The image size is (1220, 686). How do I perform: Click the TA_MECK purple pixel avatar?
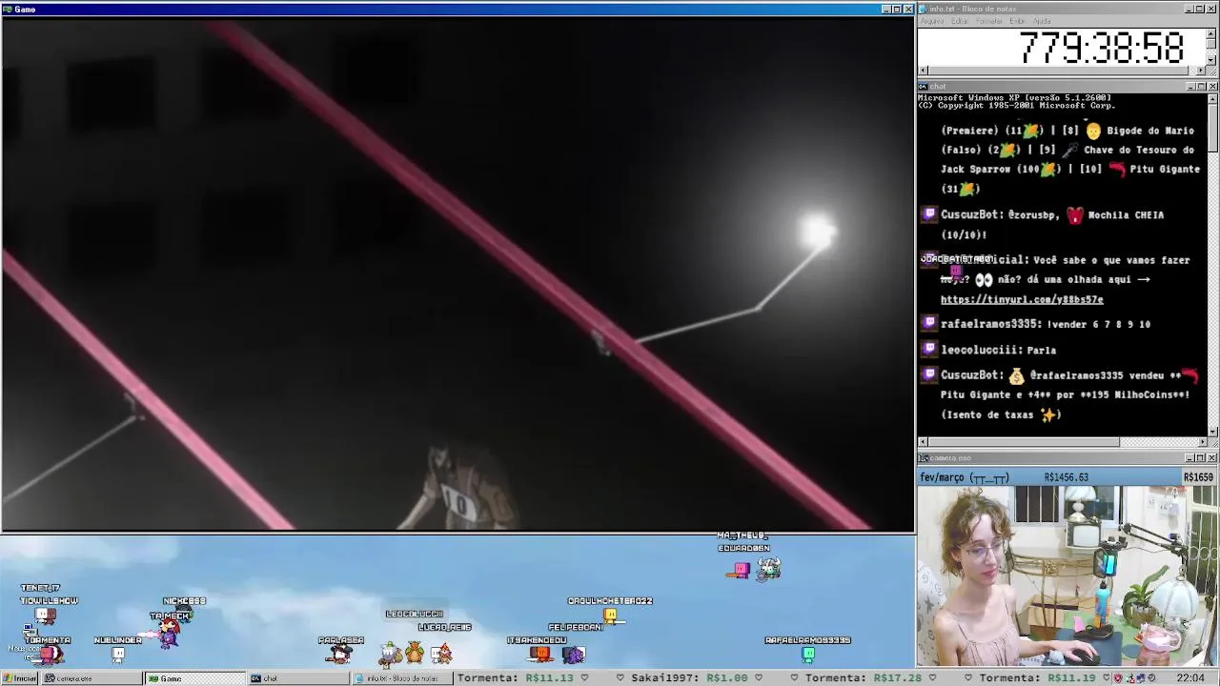pyautogui.click(x=169, y=635)
